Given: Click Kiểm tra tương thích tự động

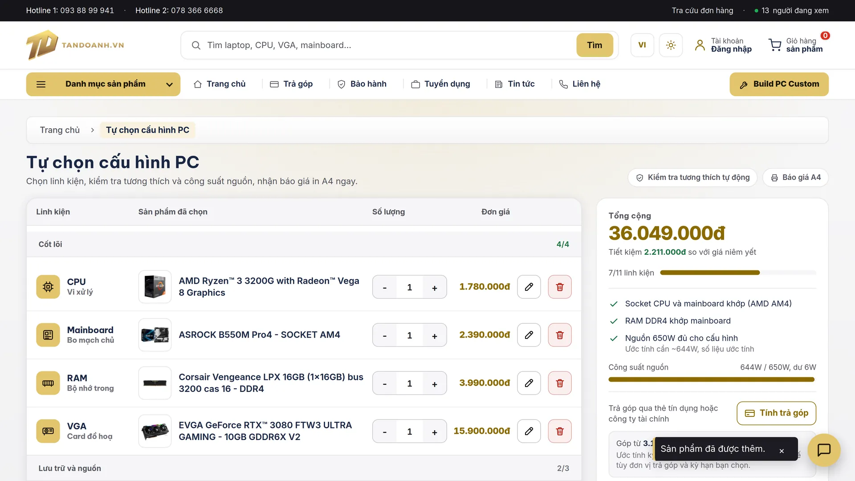Looking at the screenshot, I should (692, 178).
